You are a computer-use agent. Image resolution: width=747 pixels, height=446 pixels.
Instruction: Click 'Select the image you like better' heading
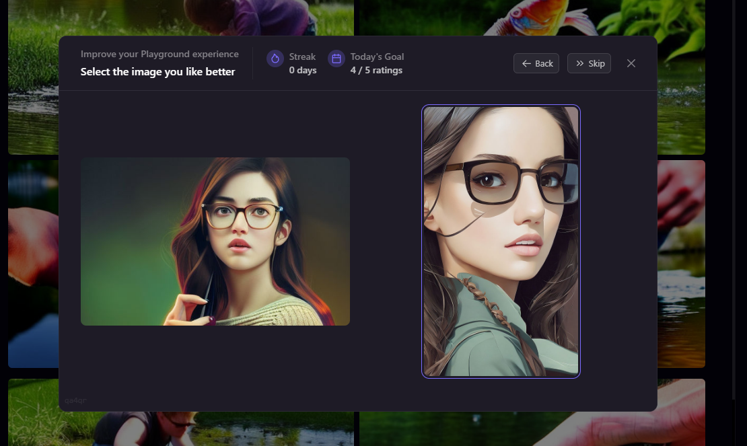[157, 72]
